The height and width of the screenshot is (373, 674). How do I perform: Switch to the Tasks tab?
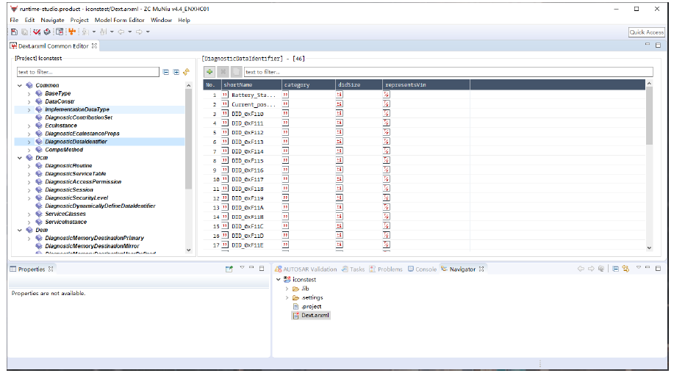tap(354, 269)
